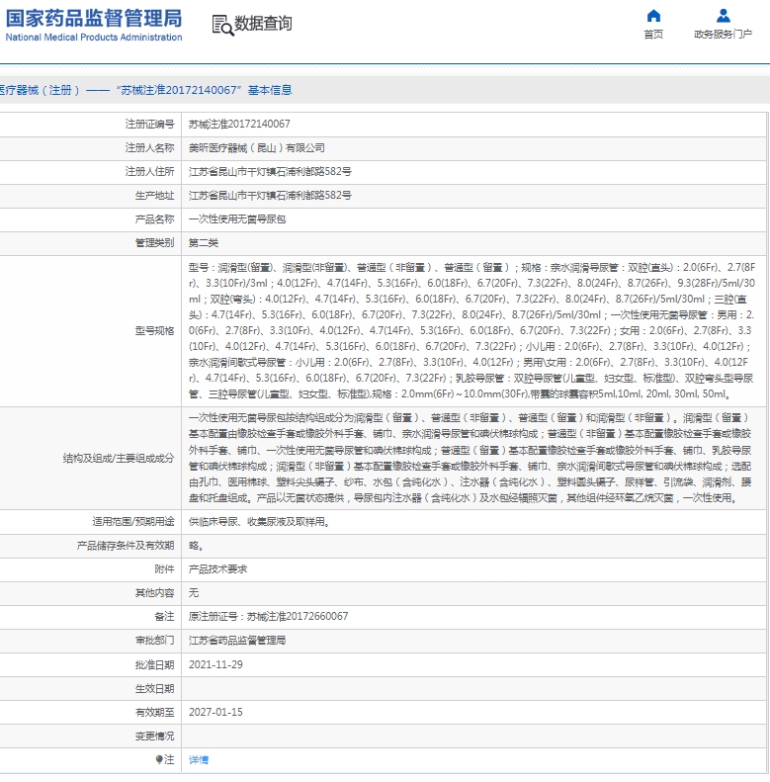Click the 产品名称 row label
Image resolution: width=770 pixels, height=782 pixels.
point(154,218)
